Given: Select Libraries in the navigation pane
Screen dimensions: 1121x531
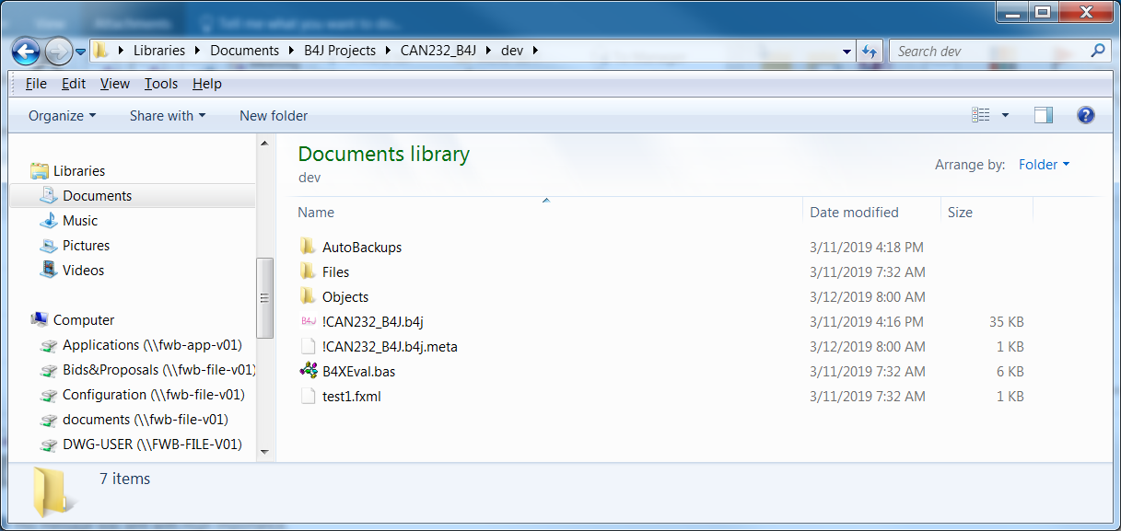Looking at the screenshot, I should pyautogui.click(x=79, y=171).
